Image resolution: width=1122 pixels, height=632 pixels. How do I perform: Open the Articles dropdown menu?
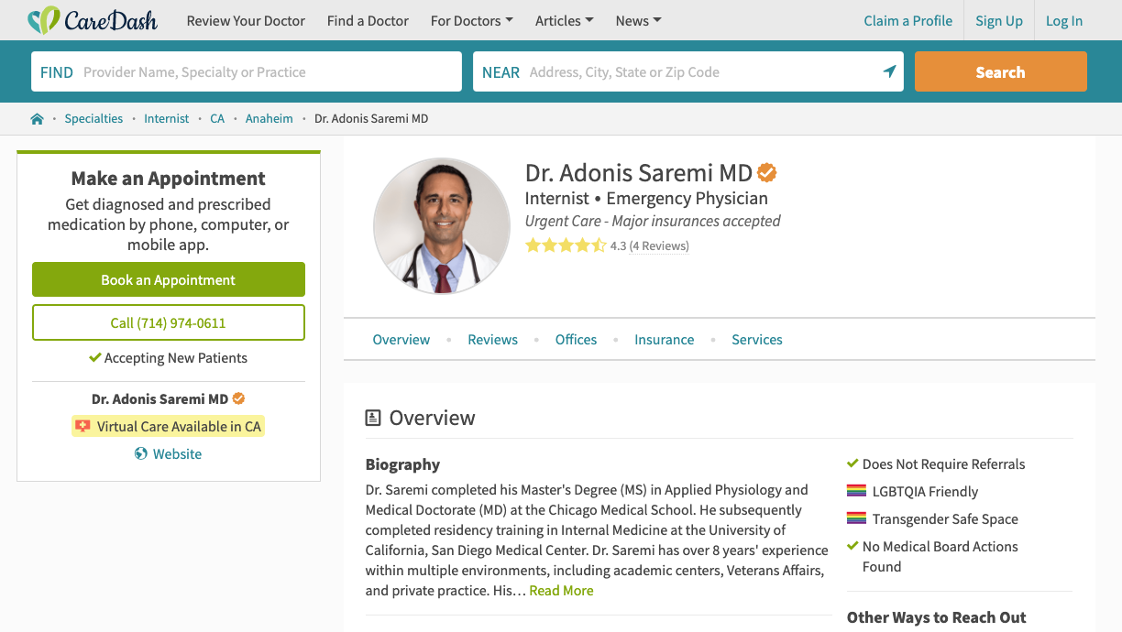coord(565,20)
